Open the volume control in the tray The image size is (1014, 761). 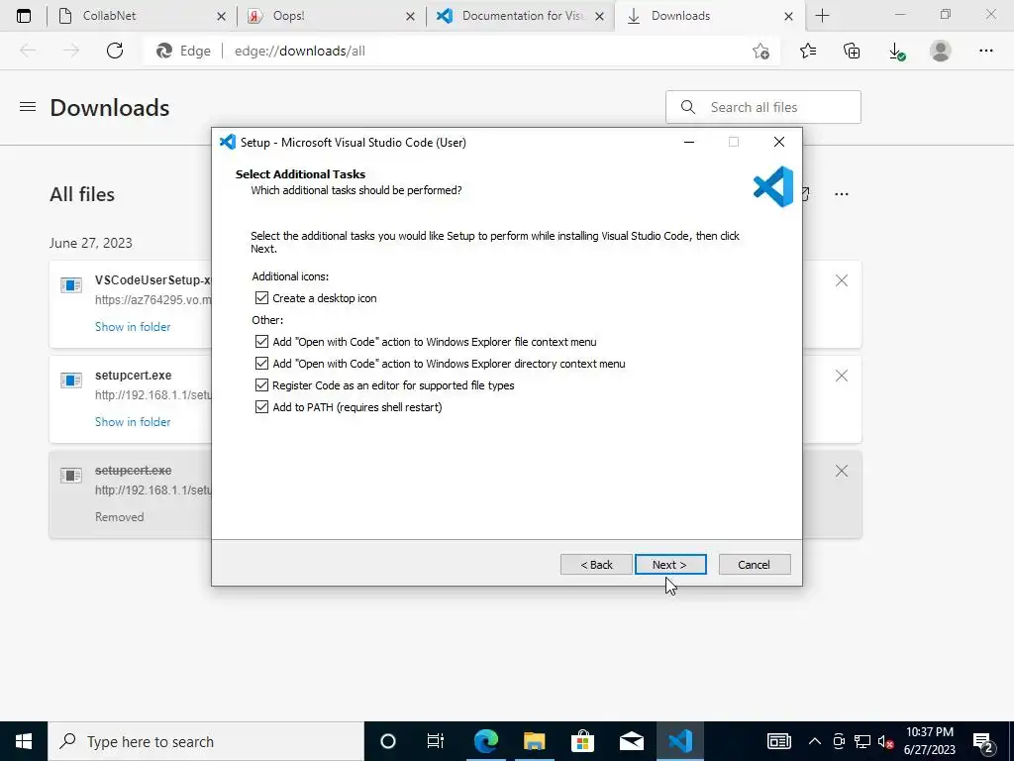(886, 741)
